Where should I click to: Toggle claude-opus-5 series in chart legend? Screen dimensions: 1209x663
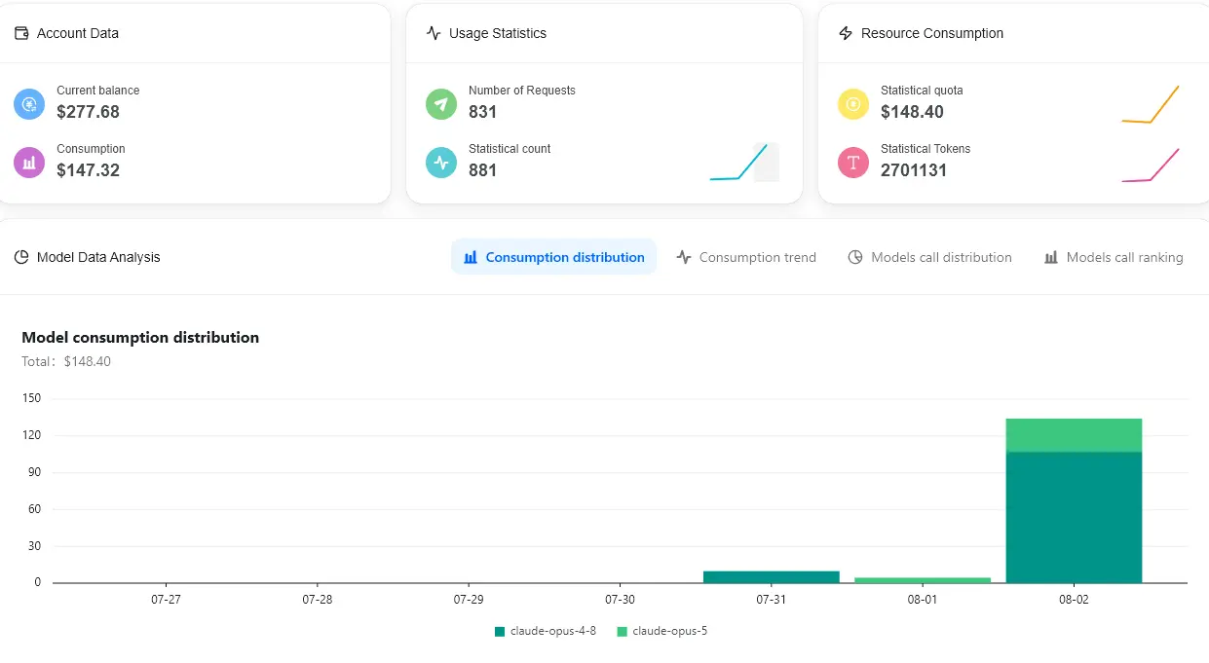coord(662,631)
